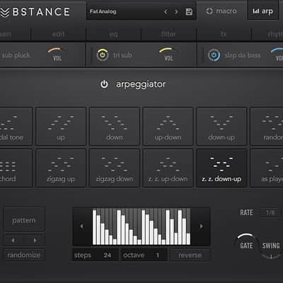
Task: Switch to the eq tab
Action: (114, 35)
